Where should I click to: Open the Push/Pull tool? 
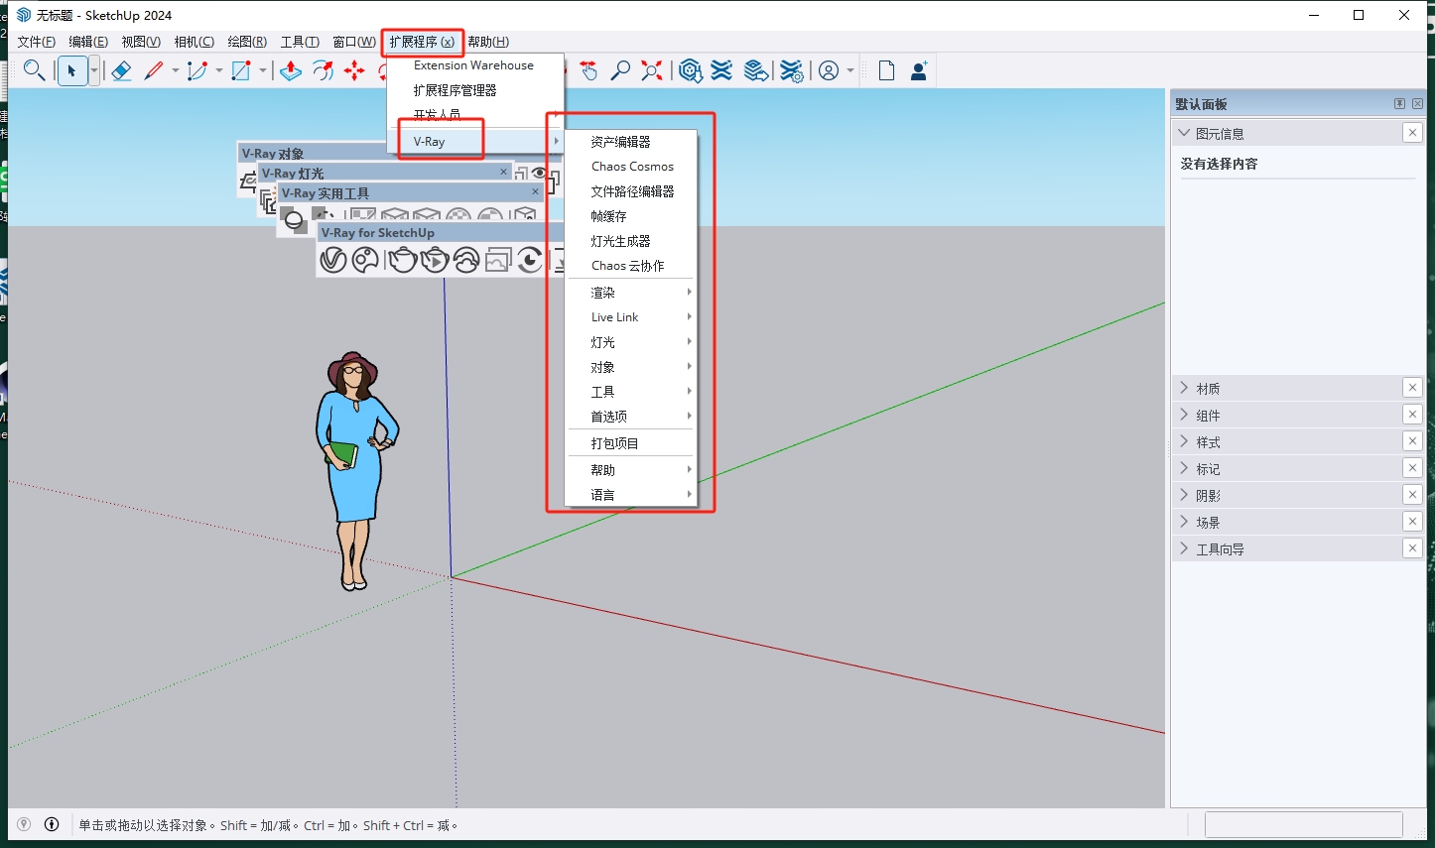(290, 70)
